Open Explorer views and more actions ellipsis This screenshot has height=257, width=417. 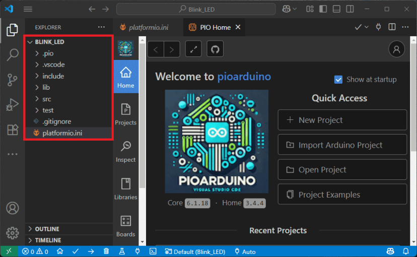101,27
